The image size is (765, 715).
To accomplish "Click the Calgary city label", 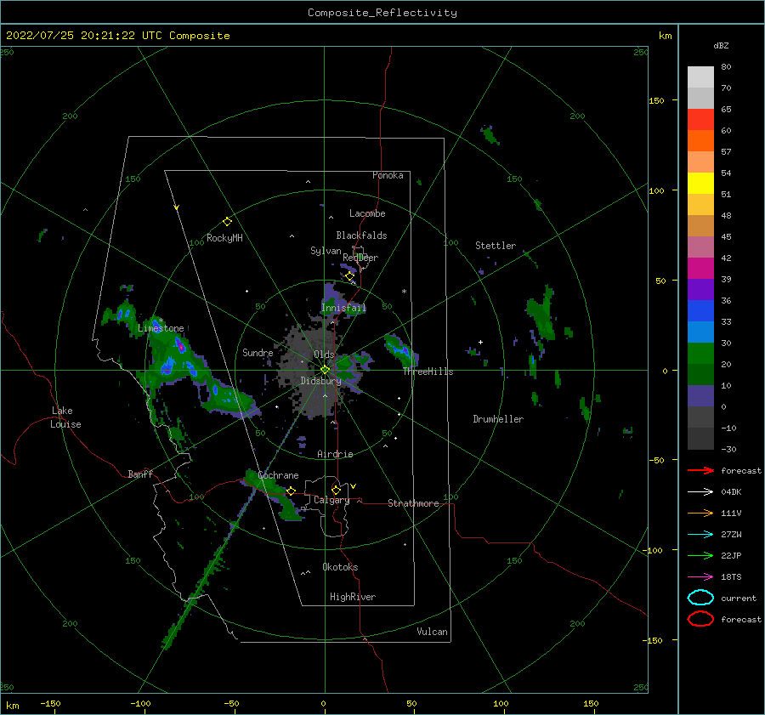I will [331, 500].
